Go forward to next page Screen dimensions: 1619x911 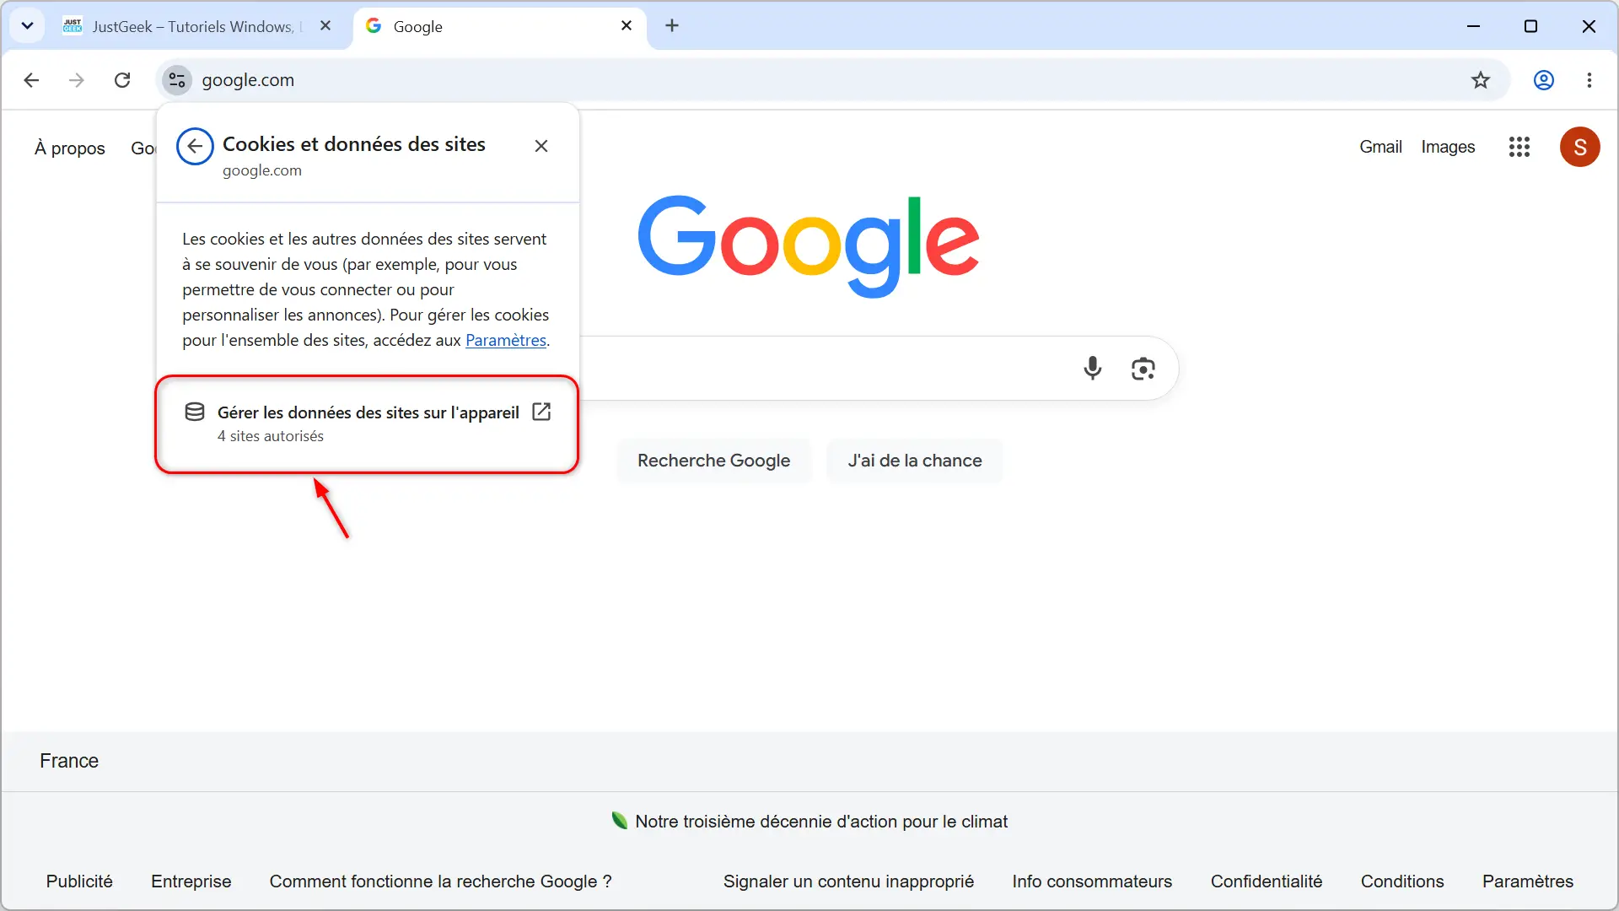coord(77,80)
